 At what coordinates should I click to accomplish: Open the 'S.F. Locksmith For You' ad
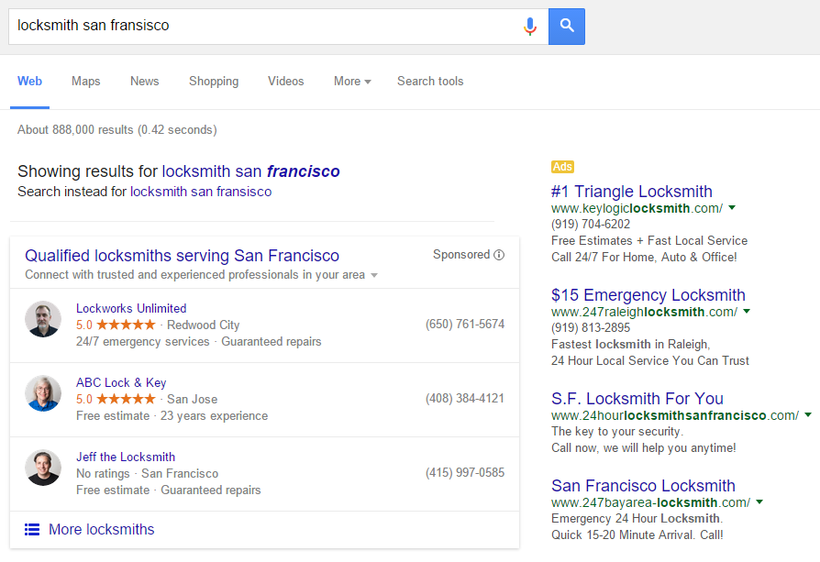tap(637, 399)
